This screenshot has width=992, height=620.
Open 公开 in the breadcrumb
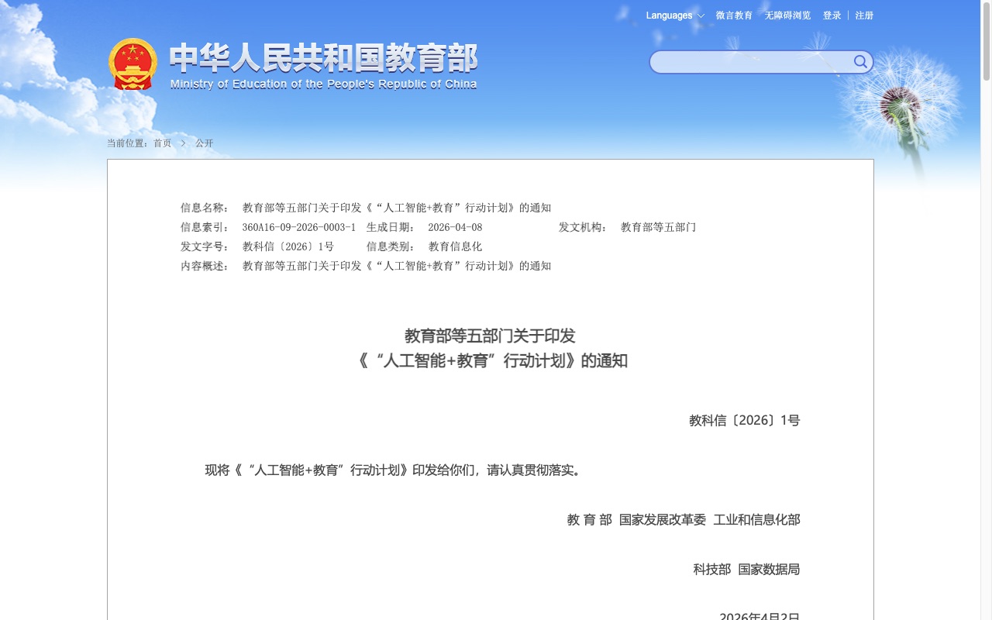tap(204, 143)
